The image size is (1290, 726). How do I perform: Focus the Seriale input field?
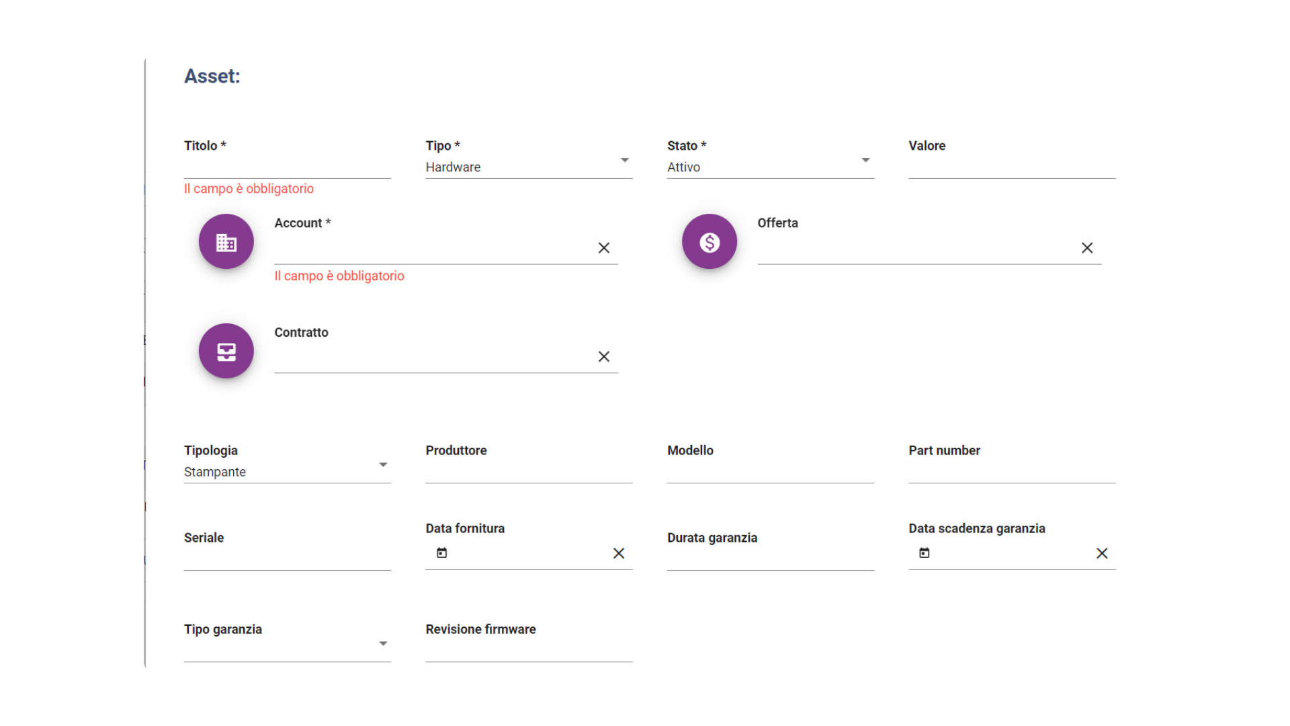[x=287, y=559]
